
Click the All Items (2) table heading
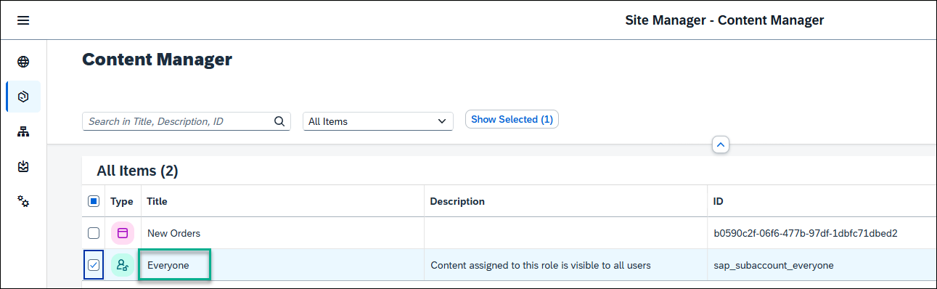[x=138, y=171]
